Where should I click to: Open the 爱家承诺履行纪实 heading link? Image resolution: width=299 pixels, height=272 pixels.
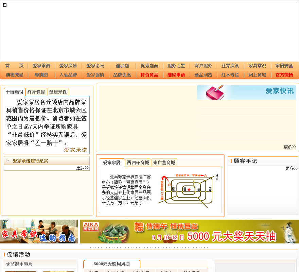(30, 161)
